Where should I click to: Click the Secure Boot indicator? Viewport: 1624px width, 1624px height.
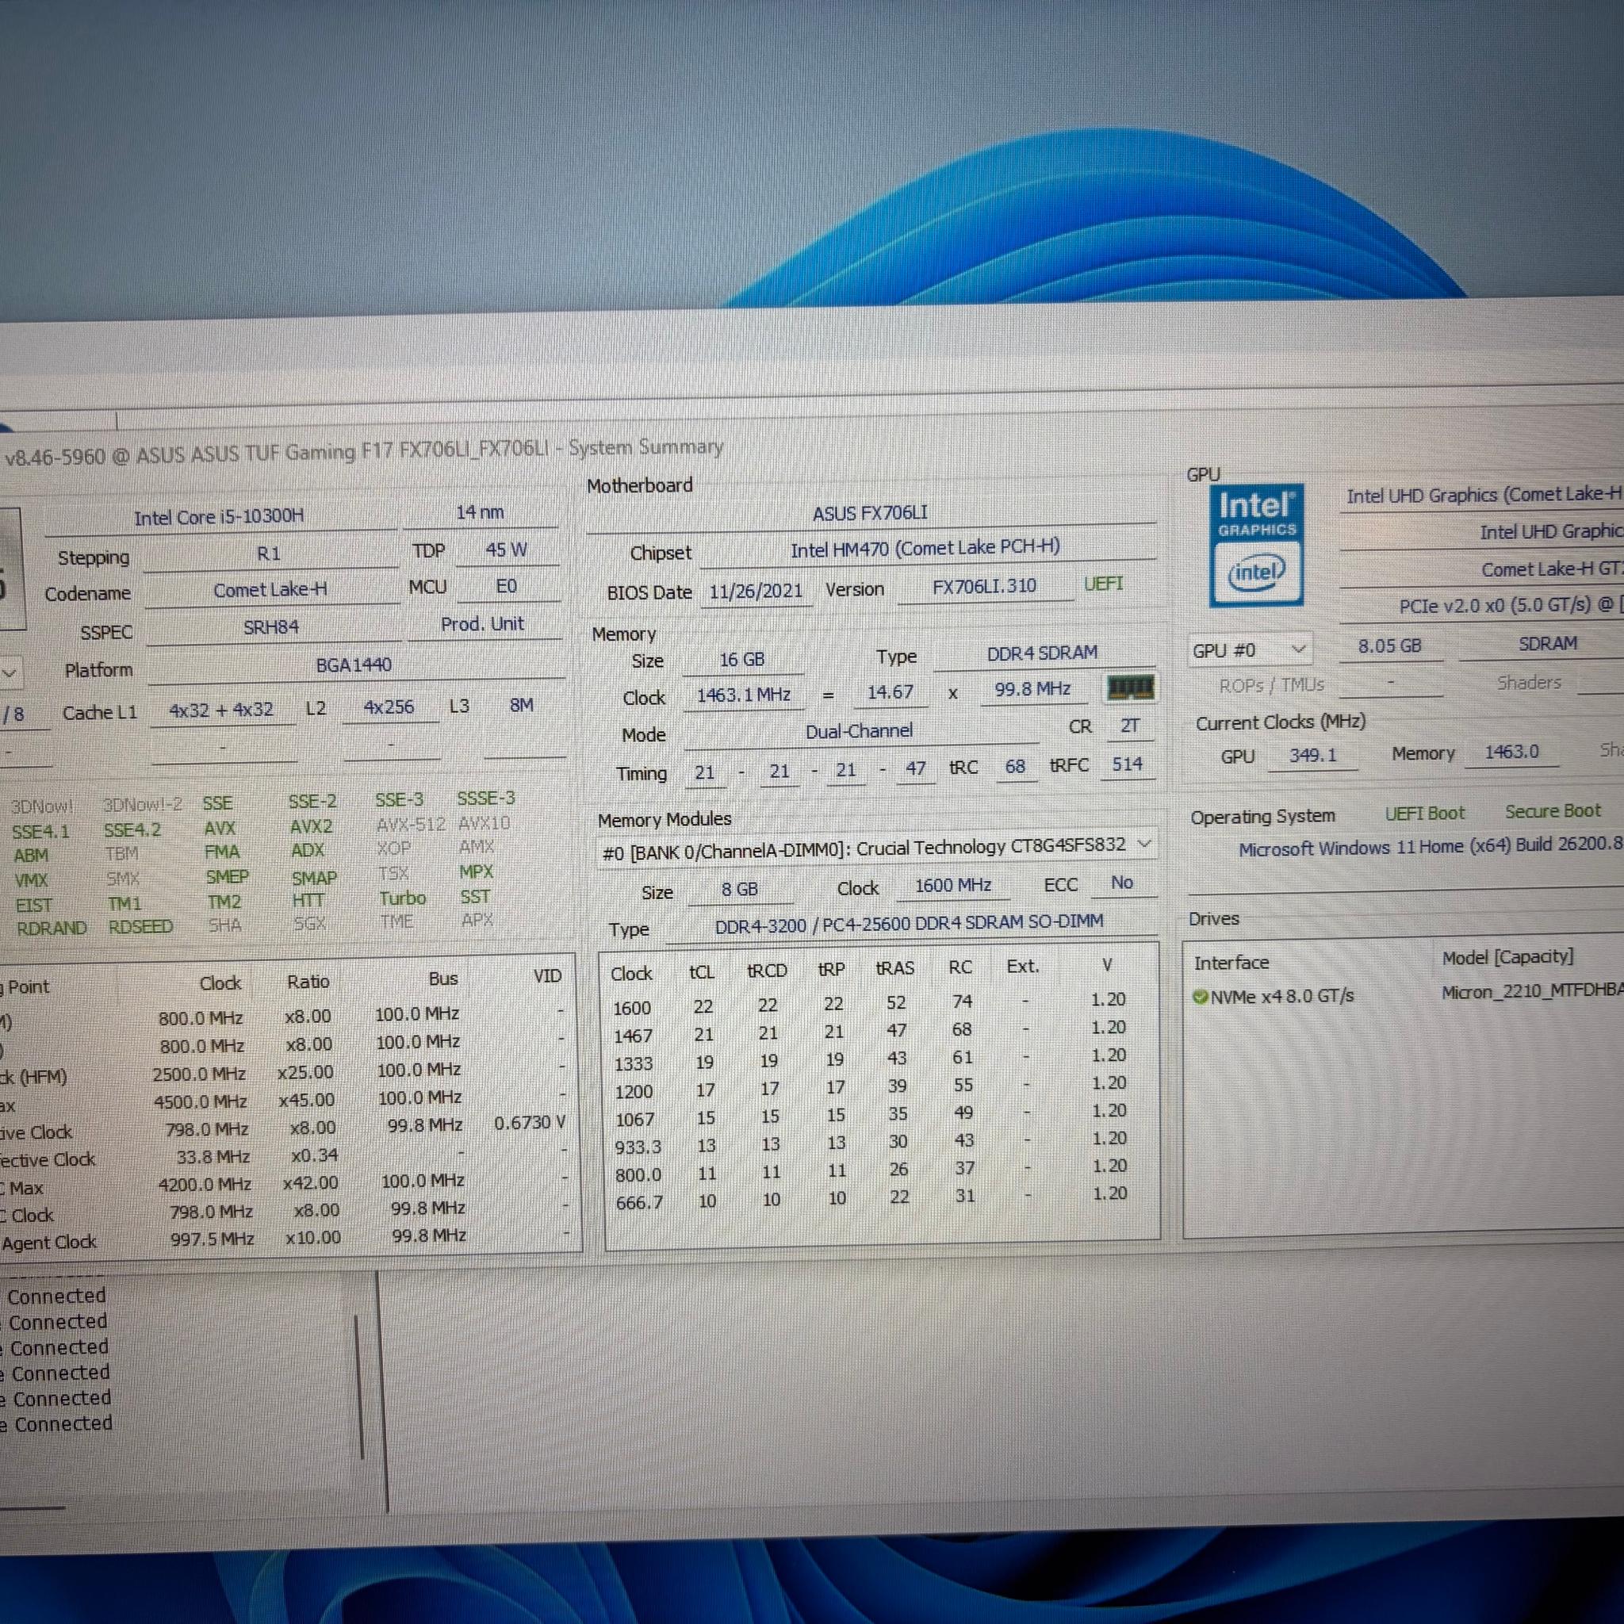click(x=1553, y=811)
